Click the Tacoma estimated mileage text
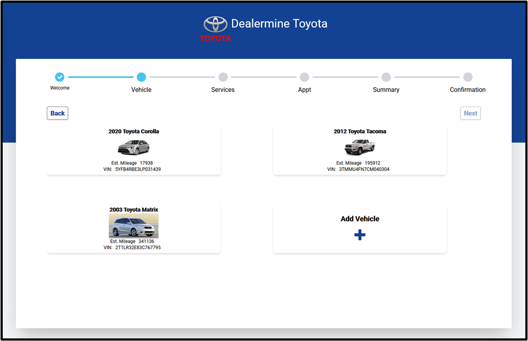This screenshot has width=528, height=341. point(359,163)
